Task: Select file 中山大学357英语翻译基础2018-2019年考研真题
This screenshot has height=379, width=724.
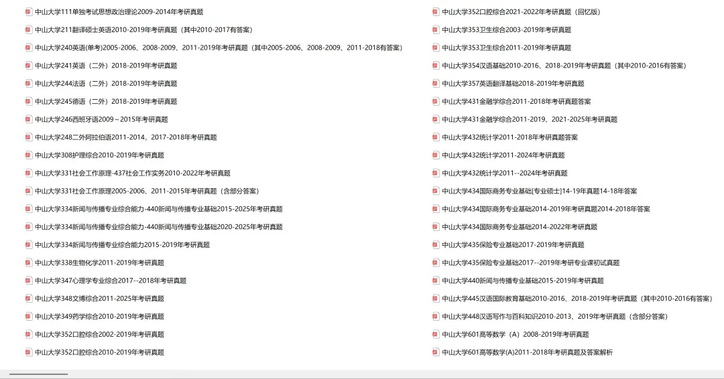Action: (x=513, y=84)
